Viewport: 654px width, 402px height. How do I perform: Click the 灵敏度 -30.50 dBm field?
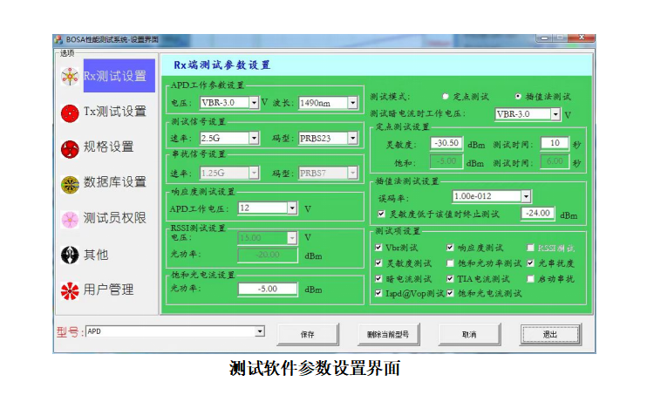coord(446,143)
